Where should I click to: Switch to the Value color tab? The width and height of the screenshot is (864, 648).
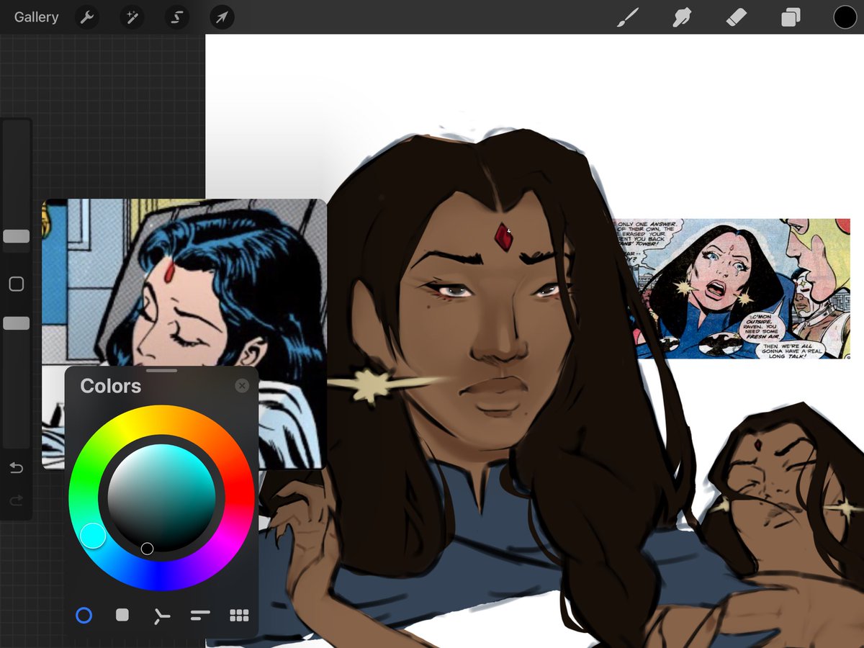(x=200, y=615)
